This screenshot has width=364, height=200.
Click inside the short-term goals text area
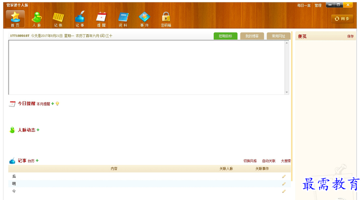click(x=147, y=67)
